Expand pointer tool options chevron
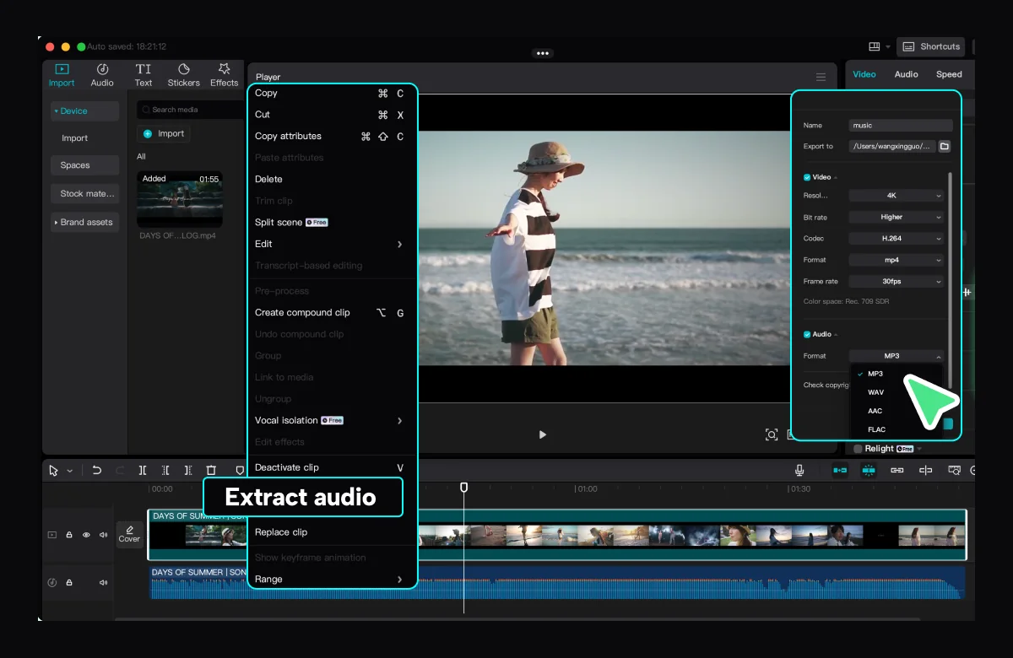This screenshot has height=658, width=1013. pyautogui.click(x=70, y=471)
